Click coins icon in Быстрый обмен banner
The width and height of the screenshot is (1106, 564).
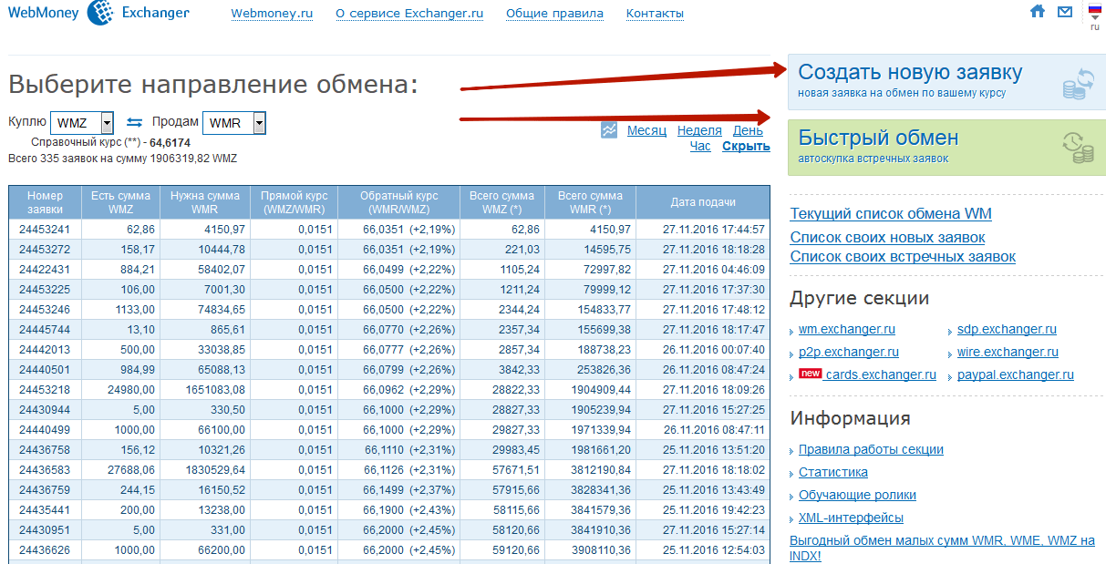click(x=1078, y=148)
